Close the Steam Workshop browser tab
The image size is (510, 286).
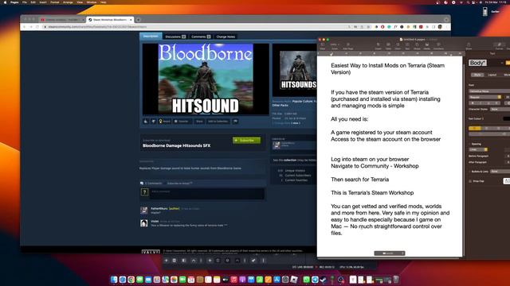pyautogui.click(x=131, y=20)
